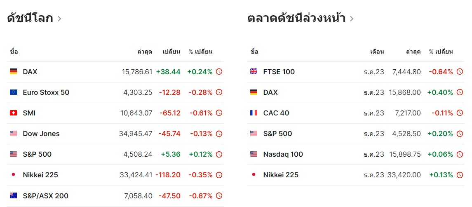This screenshot has width=472, height=207.
Task: Expand ดัชนีโลก section via chevron arrow
Action: (x=59, y=19)
